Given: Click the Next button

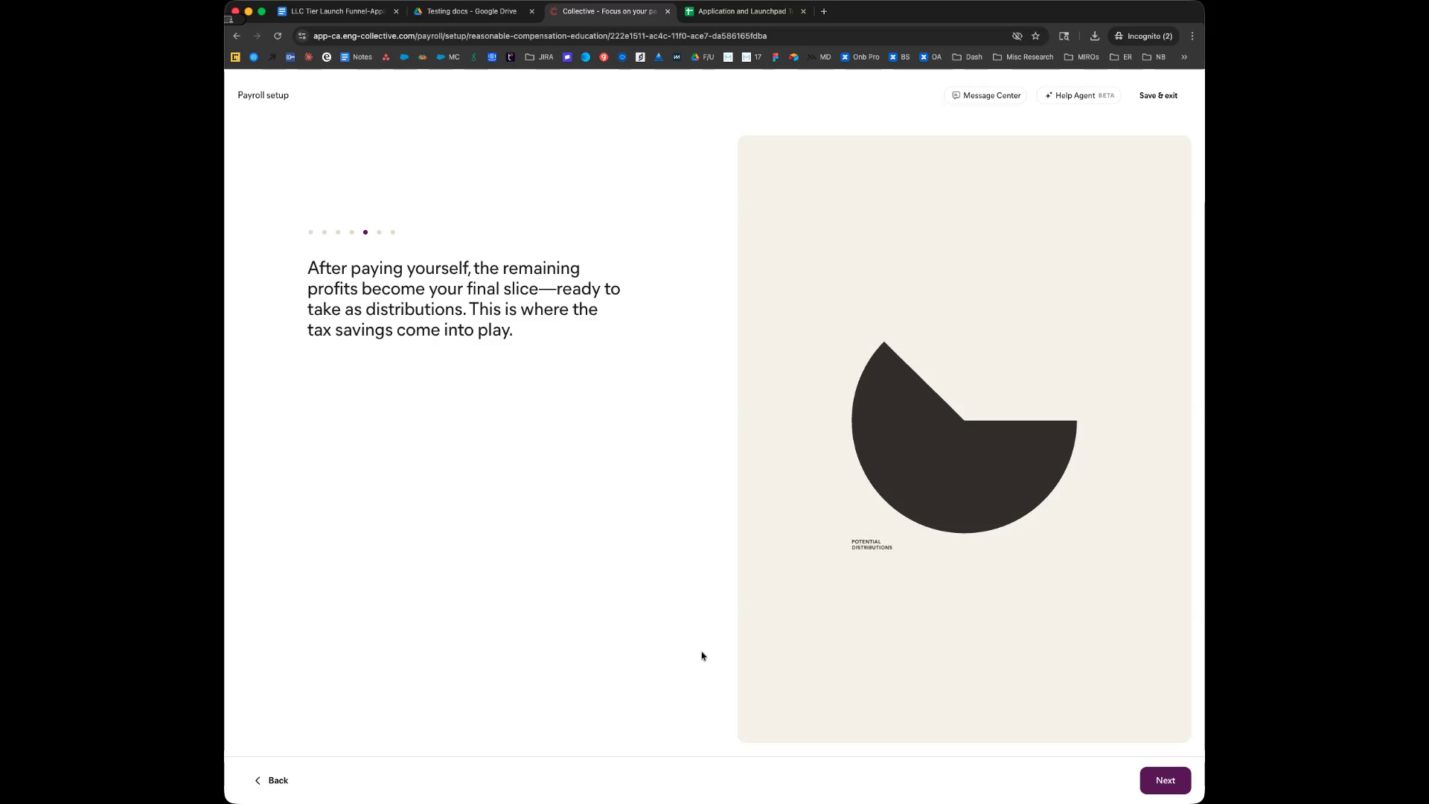Looking at the screenshot, I should coord(1165,780).
